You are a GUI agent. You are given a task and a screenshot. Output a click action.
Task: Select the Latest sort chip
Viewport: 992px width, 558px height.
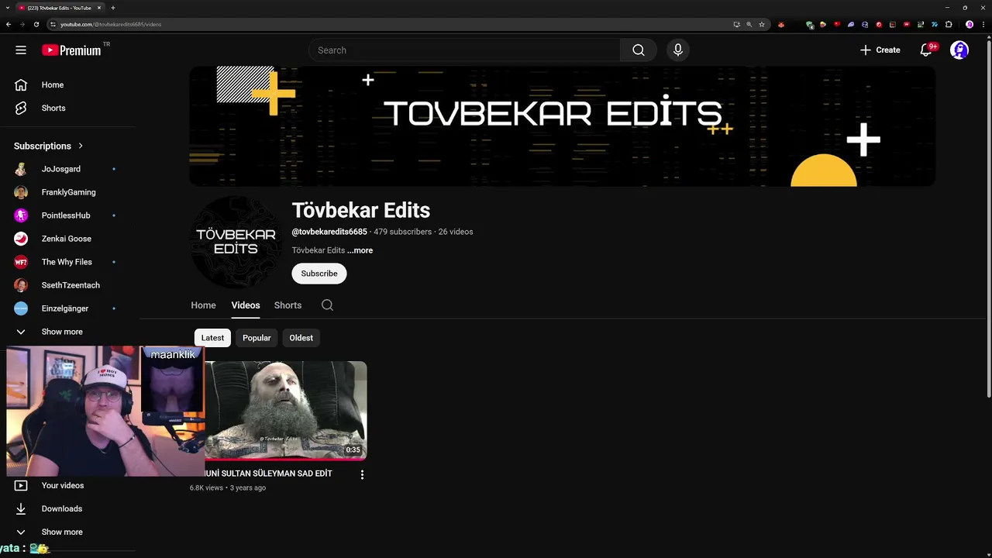(x=212, y=338)
